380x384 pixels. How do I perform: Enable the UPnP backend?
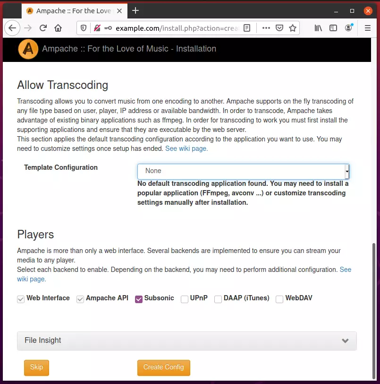tap(185, 299)
